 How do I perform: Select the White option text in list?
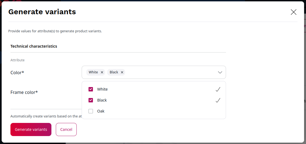tap(102, 89)
